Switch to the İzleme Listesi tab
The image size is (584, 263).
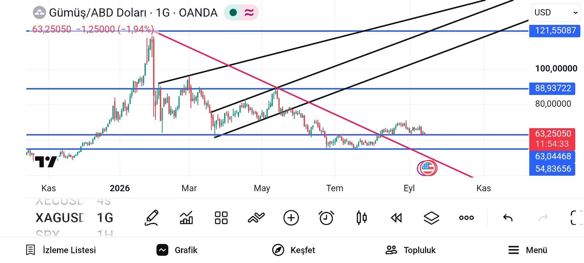61,250
